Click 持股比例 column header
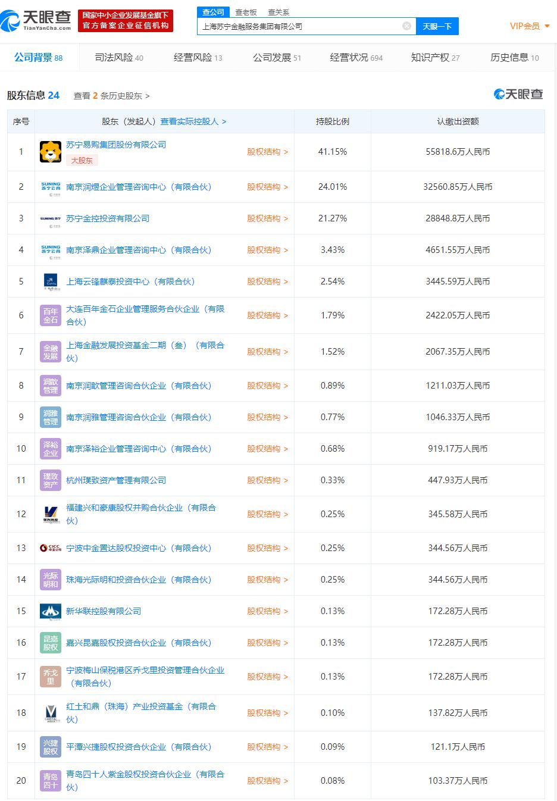This screenshot has height=801, width=557. [x=333, y=121]
